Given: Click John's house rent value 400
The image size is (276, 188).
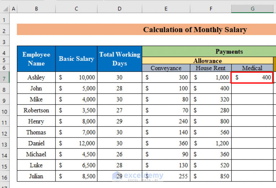Looking at the screenshot, I should pos(211,88).
